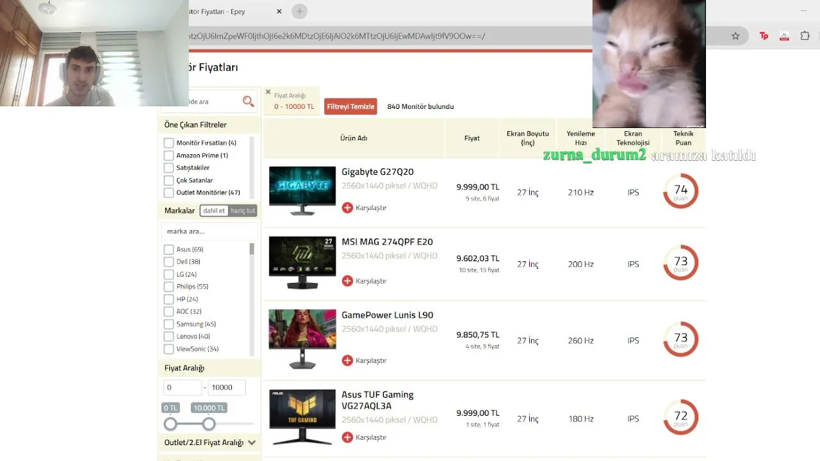Click the red magnifier search icon

click(248, 101)
